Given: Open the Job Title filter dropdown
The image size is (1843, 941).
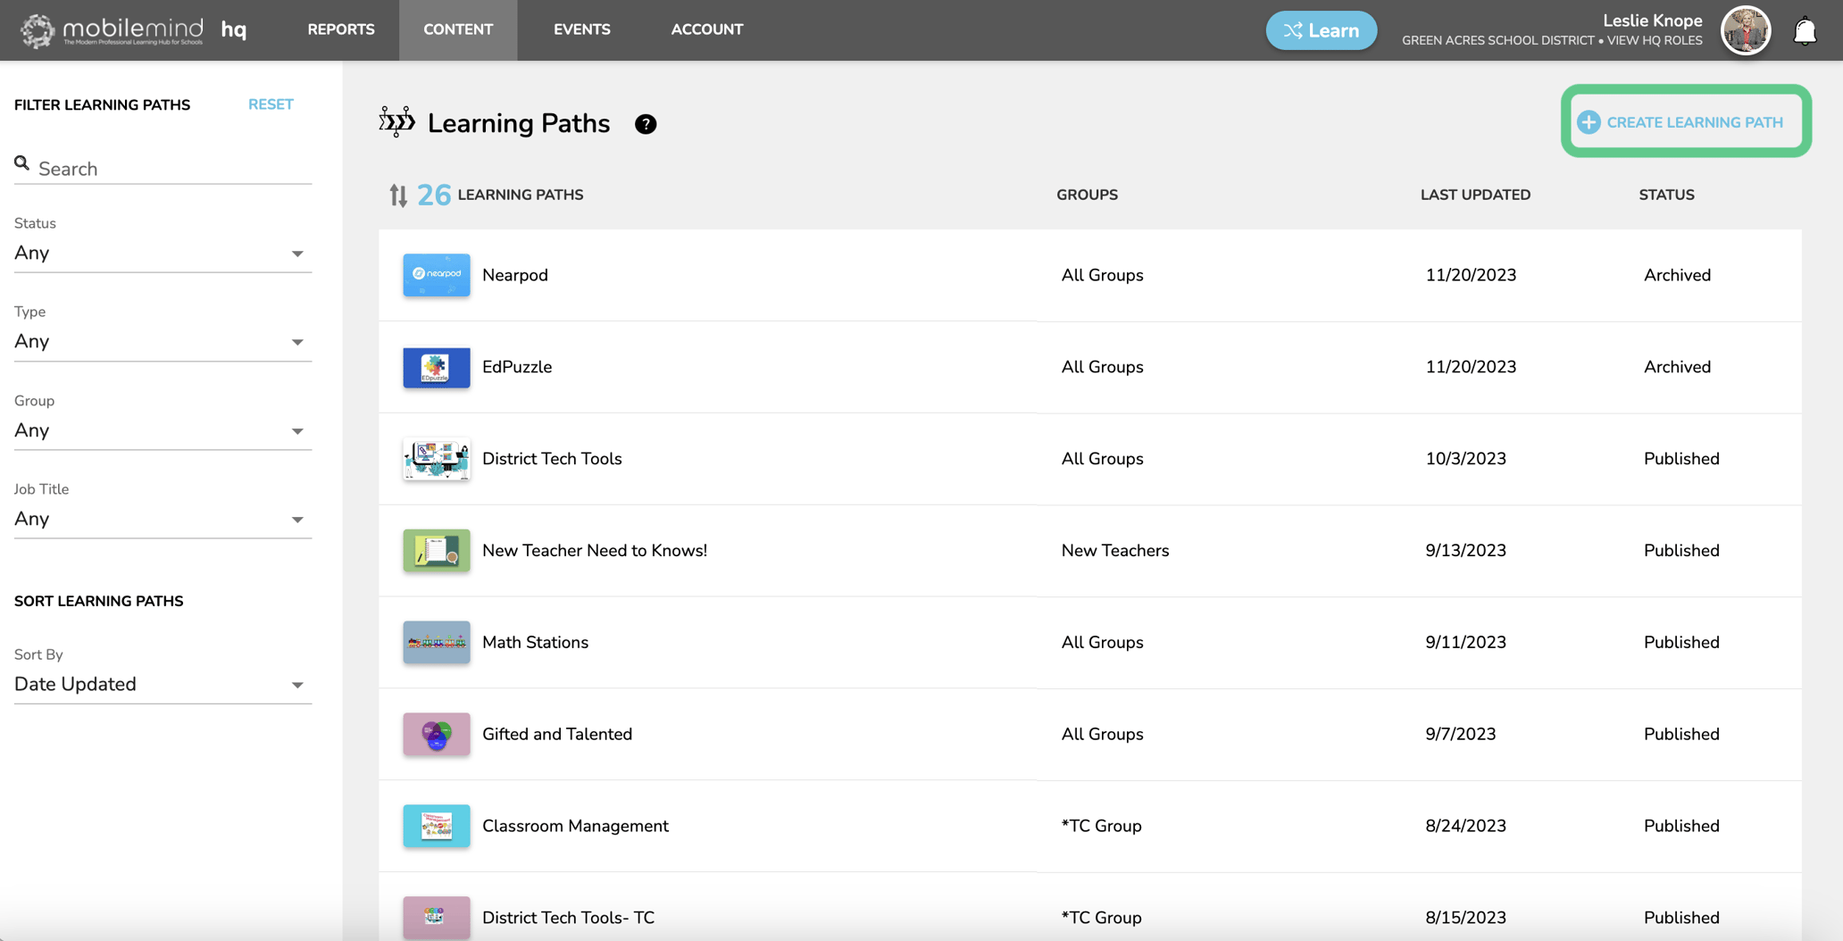Looking at the screenshot, I should (162, 520).
